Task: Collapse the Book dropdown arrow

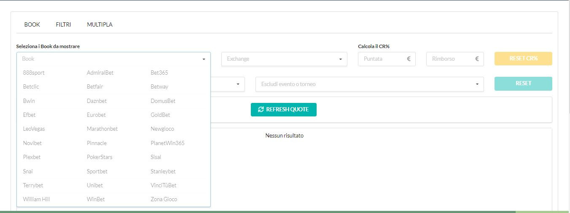Action: 204,59
